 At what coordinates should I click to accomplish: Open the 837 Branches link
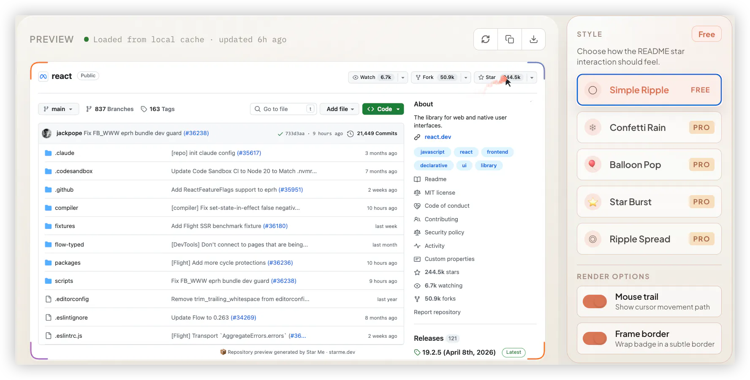[x=110, y=109]
